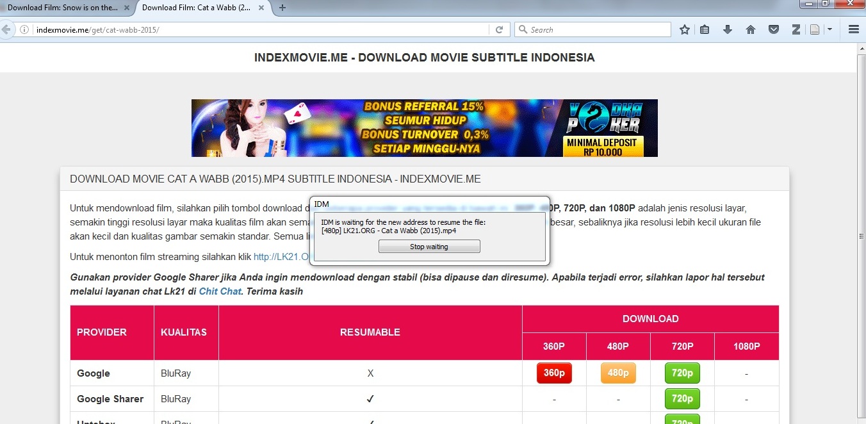
Task: Download Google 360p red button
Action: tap(554, 373)
